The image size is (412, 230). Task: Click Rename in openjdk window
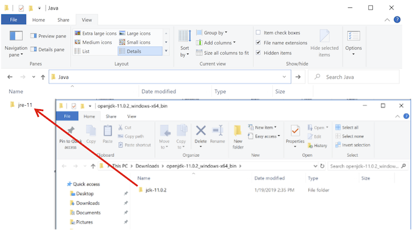tap(217, 135)
